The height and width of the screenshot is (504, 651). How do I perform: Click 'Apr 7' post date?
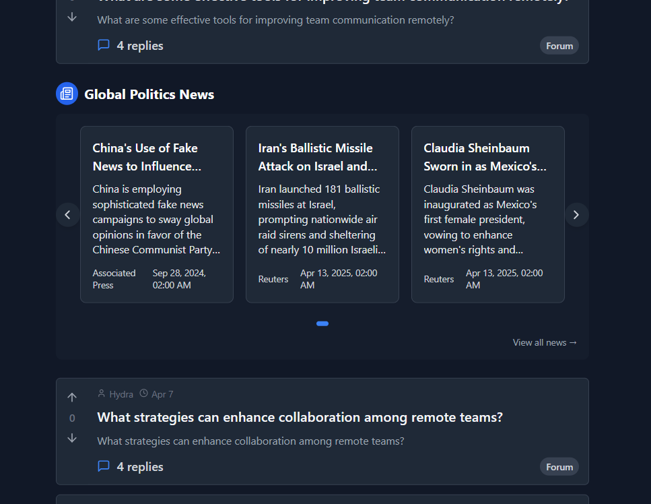(x=162, y=394)
